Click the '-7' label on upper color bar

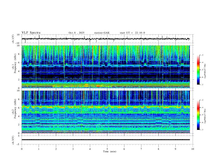click(202, 85)
